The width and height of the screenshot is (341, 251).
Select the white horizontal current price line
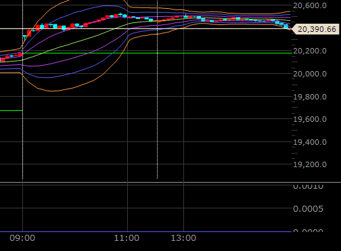146,28
